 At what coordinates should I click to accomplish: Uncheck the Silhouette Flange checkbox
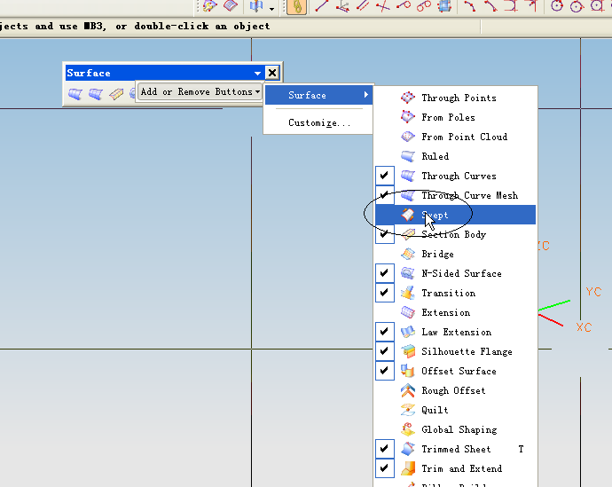tap(384, 350)
